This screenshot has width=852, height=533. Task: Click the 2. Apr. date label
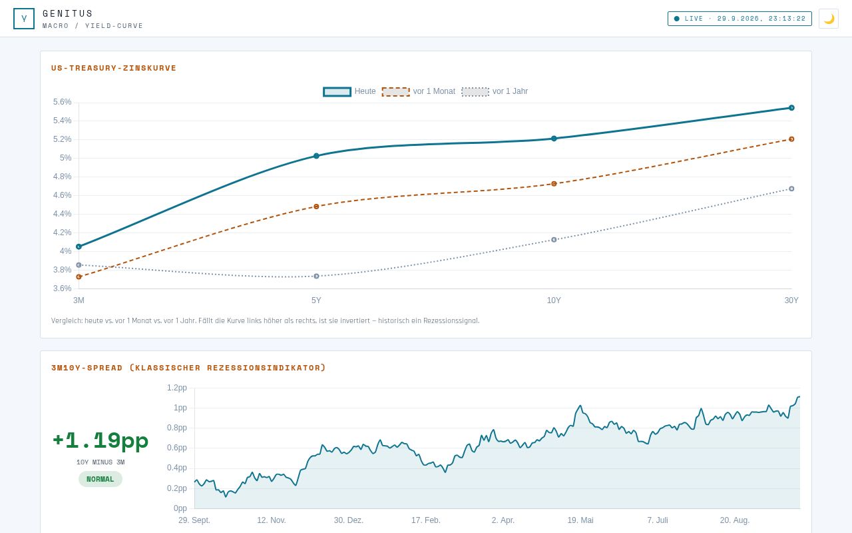coord(503,520)
